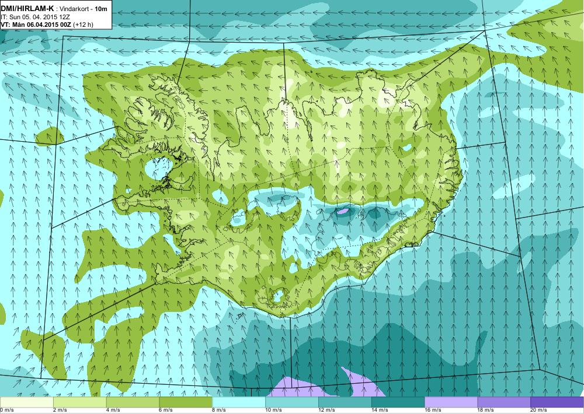Click the "VT: Mán 06.04.2015 00Z" valid time
Screen dimensions: 584x414
[x=36, y=25]
